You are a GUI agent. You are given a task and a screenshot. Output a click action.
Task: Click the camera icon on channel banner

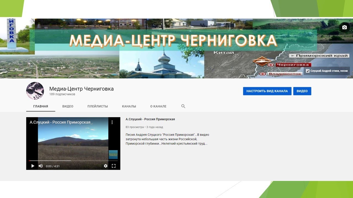point(344,27)
